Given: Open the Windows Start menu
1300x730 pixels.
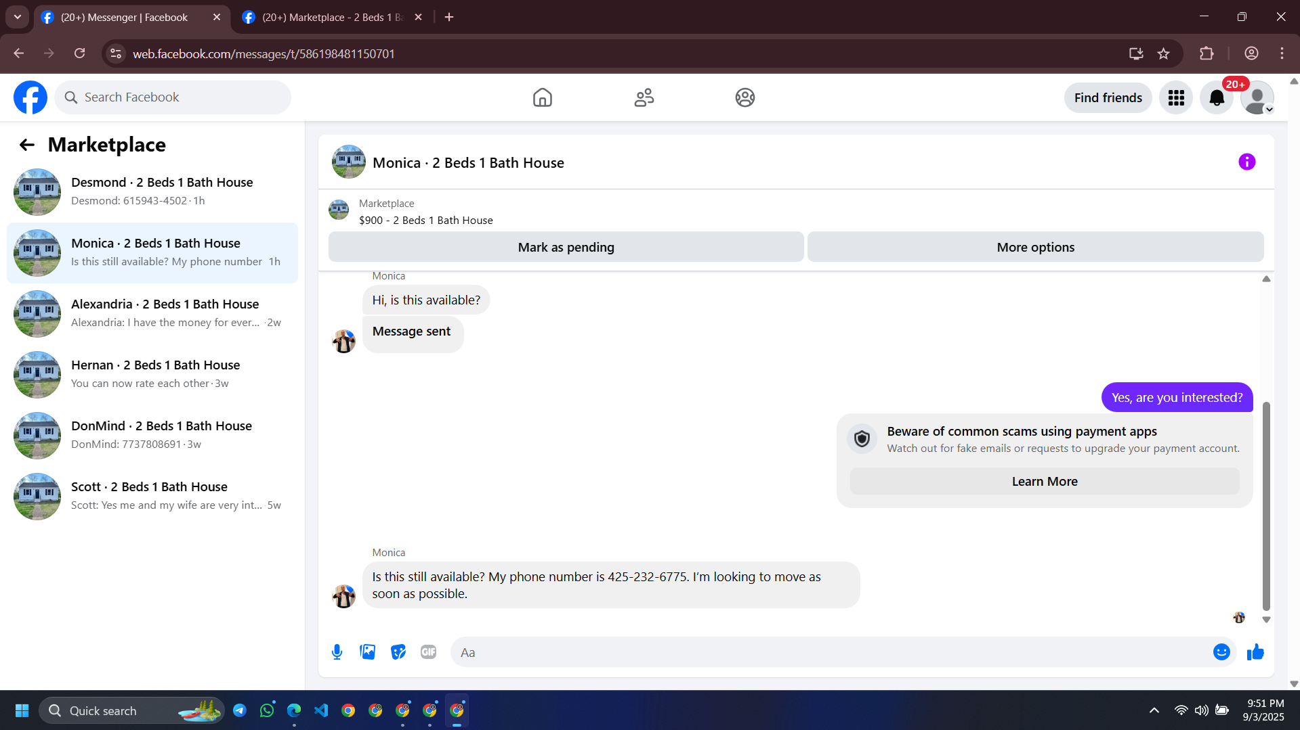Looking at the screenshot, I should [22, 710].
